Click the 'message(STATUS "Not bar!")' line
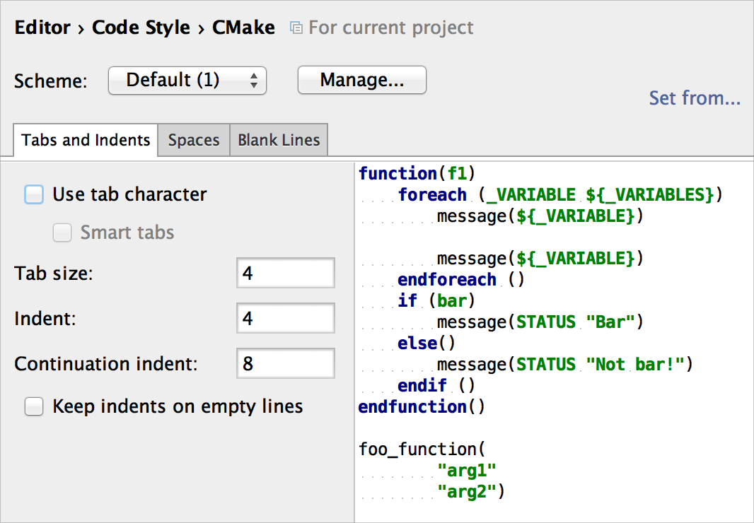This screenshot has width=754, height=523. point(564,365)
